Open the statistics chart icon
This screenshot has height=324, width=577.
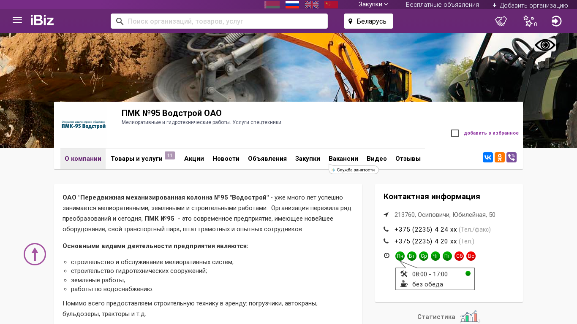point(470,316)
